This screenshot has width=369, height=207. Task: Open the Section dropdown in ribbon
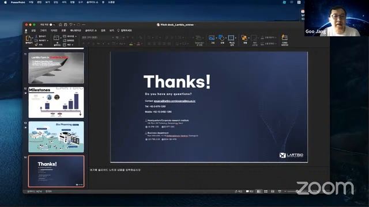coord(68,44)
